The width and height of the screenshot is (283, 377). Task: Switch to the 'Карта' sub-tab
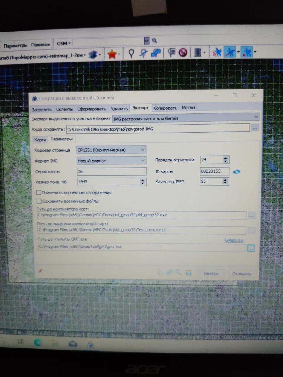coord(40,140)
